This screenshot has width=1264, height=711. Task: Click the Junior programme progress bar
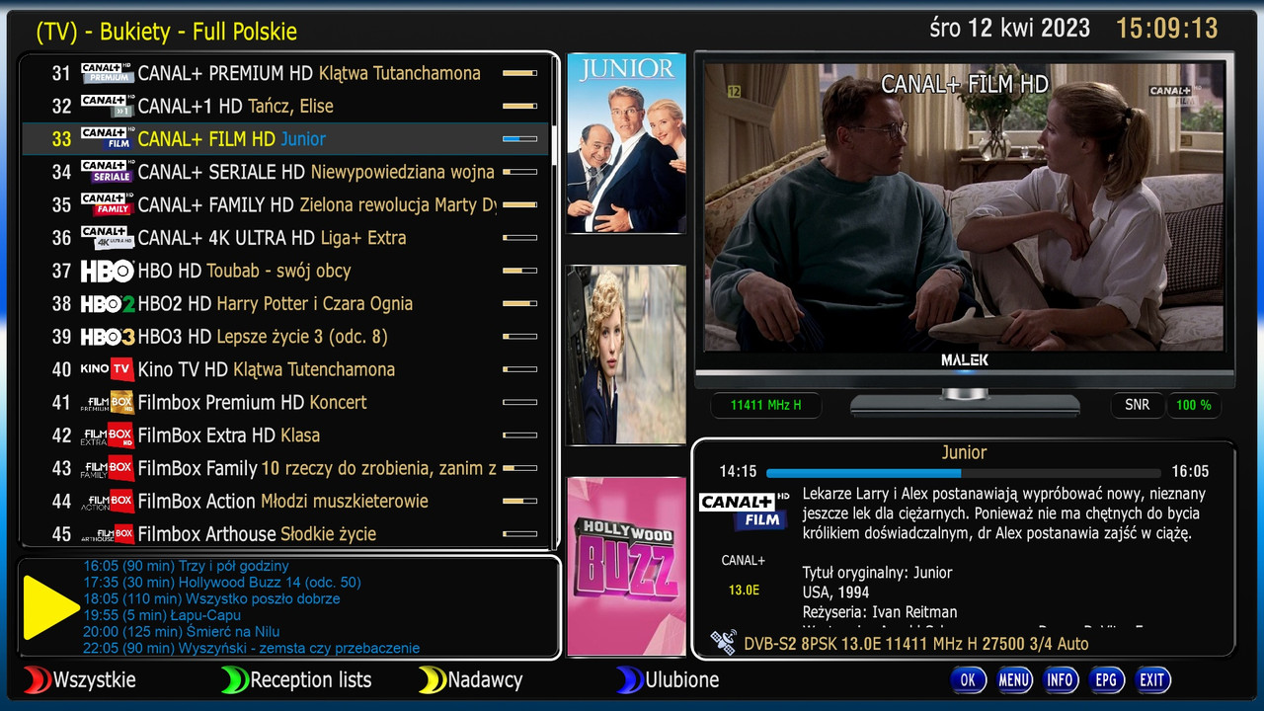point(963,473)
